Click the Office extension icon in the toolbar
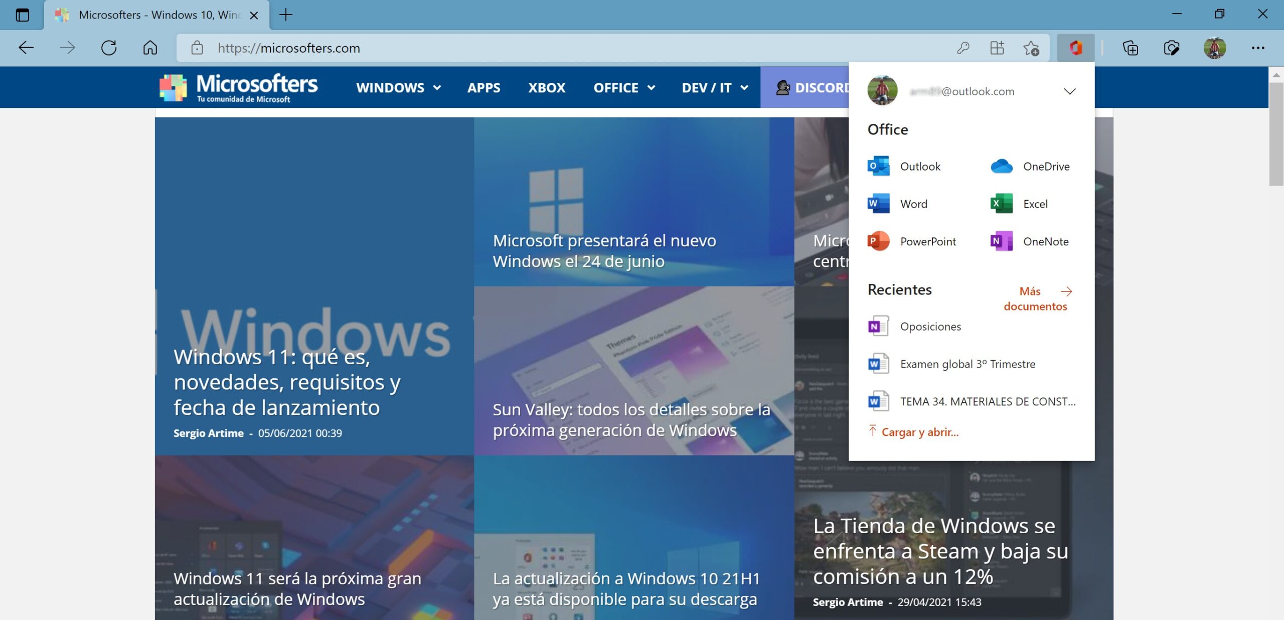1284x620 pixels. 1076,48
